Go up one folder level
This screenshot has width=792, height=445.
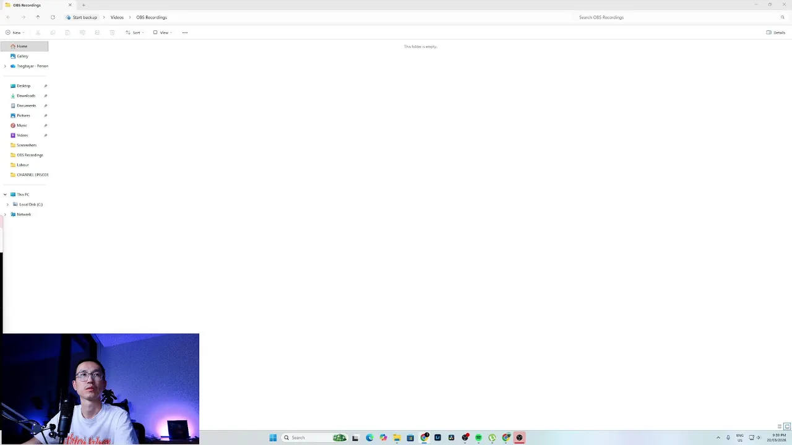[38, 17]
